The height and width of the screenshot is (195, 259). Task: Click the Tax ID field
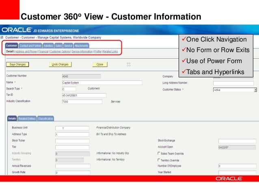(84, 95)
